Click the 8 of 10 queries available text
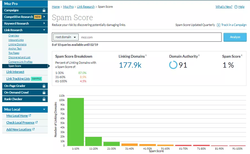The width and height of the screenshot is (250, 154). 75,45
